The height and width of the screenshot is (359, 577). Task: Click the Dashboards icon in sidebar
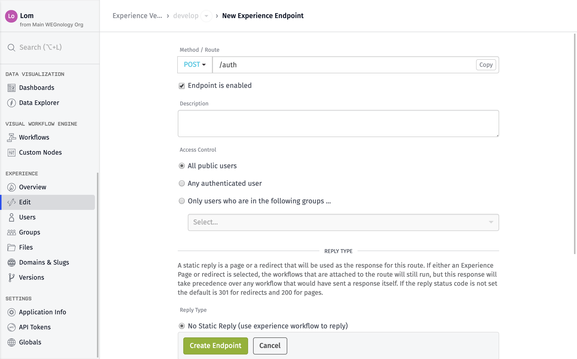[11, 87]
